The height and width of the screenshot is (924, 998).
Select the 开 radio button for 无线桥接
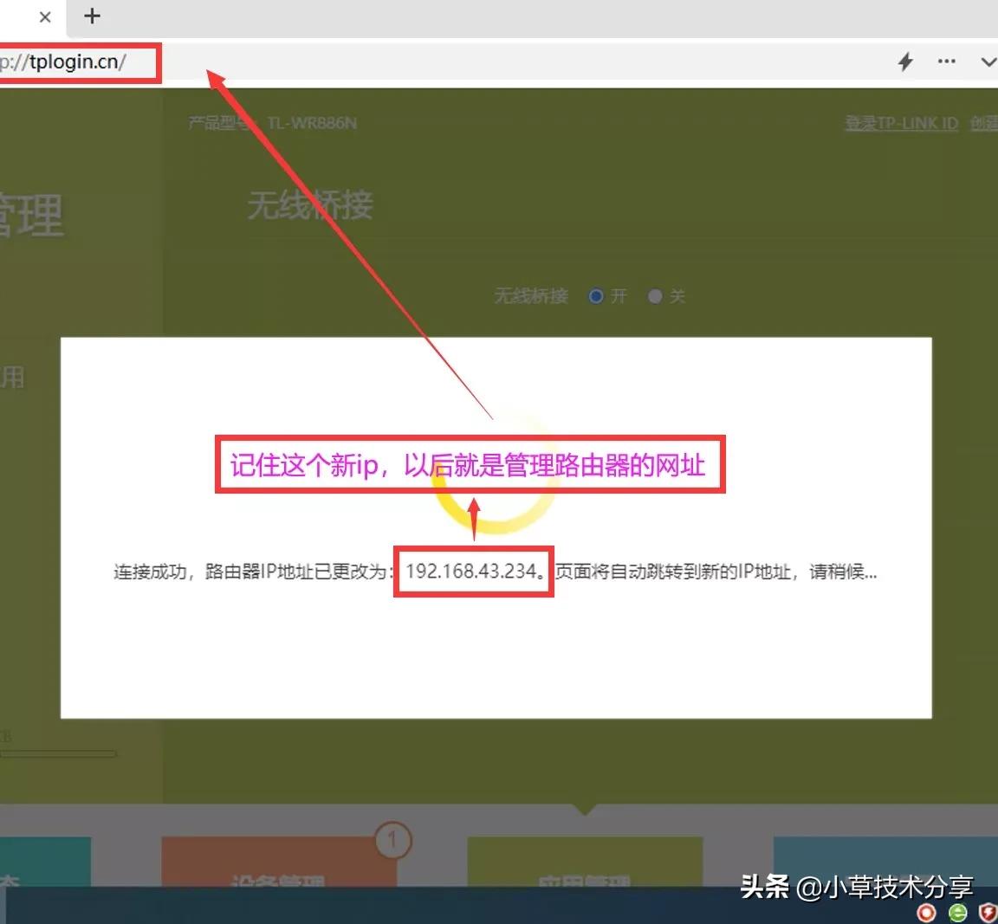pos(596,296)
